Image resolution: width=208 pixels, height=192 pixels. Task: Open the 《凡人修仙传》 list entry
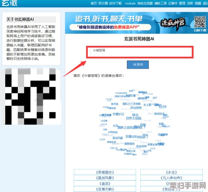(171, 178)
